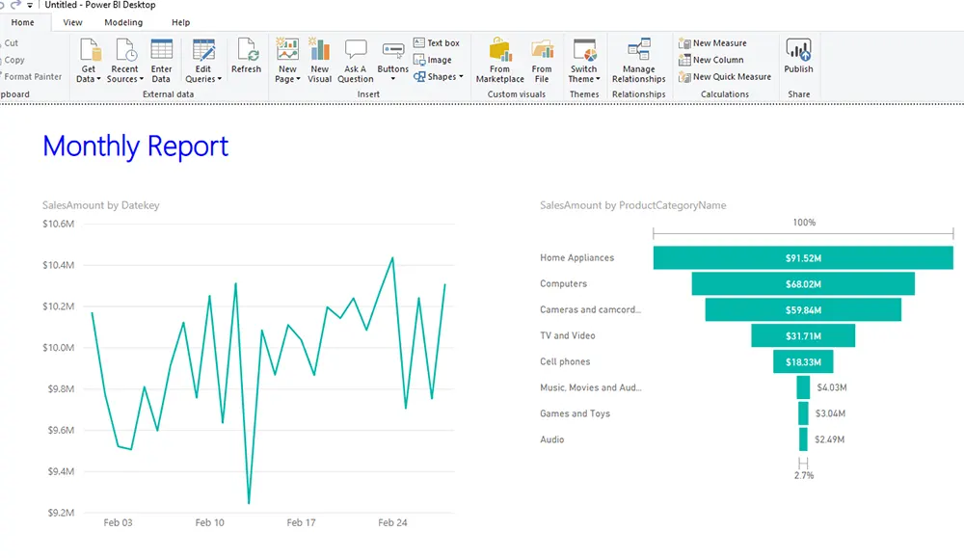The height and width of the screenshot is (558, 964).
Task: Open From Marketplace custom visuals
Action: (x=499, y=52)
